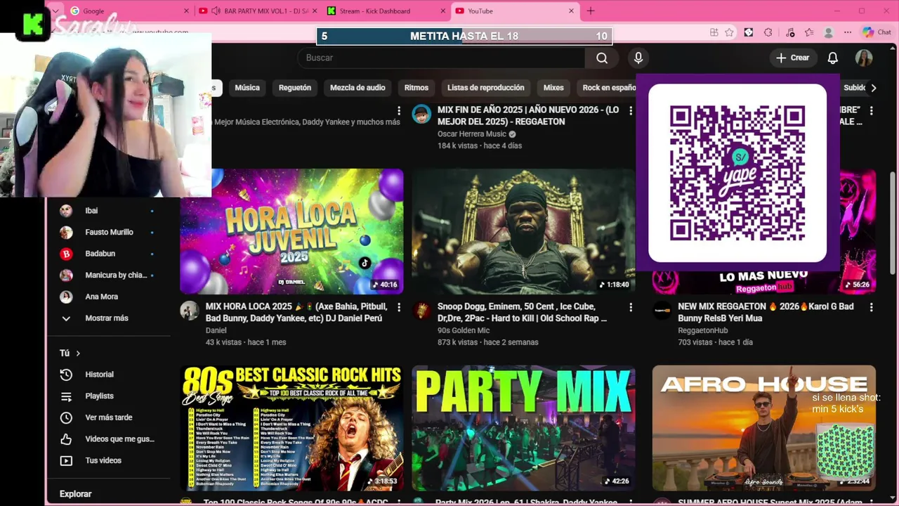Select the Música filter chip
Screen dimensions: 899x506
pyautogui.click(x=247, y=88)
